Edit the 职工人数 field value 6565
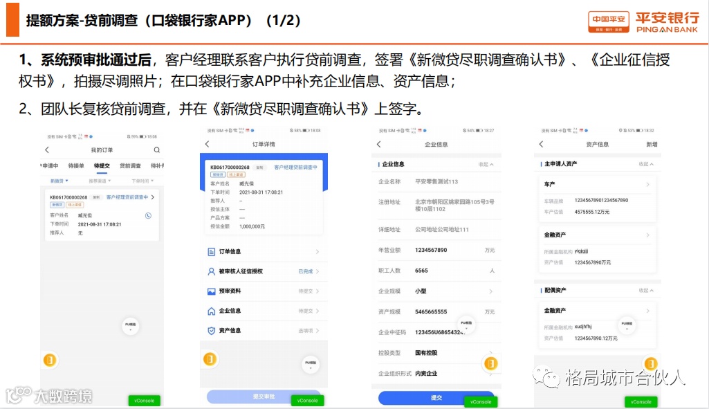Screen dimensions: 709x409 421,271
